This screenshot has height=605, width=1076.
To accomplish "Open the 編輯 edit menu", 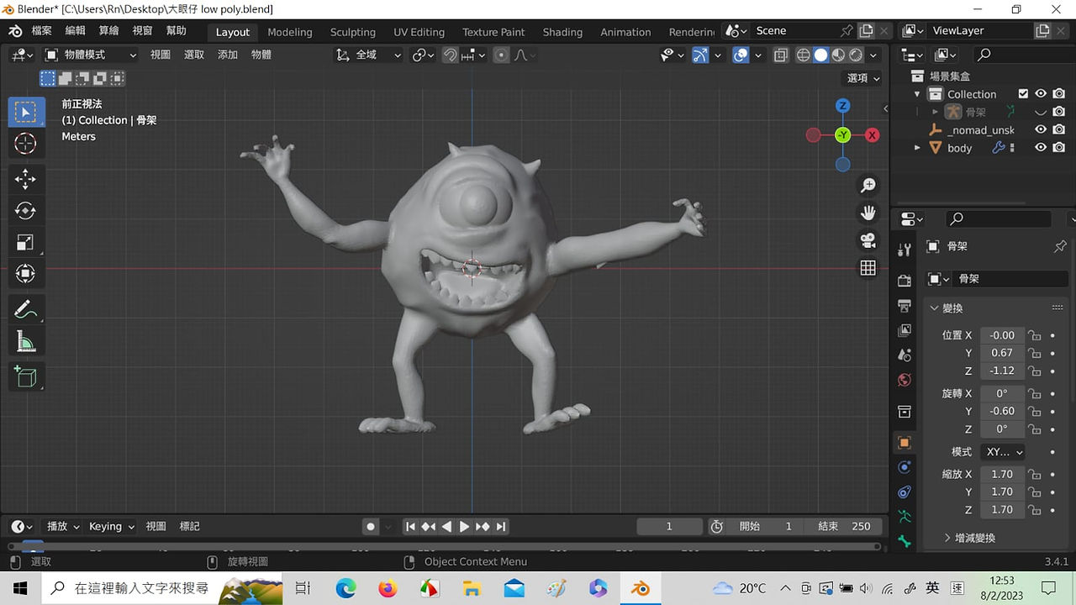I will click(x=75, y=31).
